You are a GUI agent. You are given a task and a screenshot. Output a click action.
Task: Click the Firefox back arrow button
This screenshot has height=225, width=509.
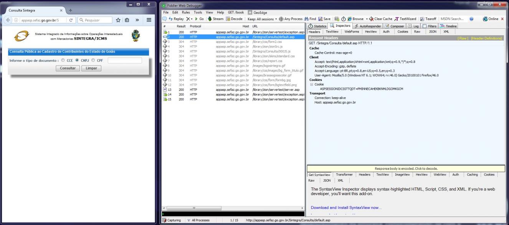pyautogui.click(x=9, y=20)
